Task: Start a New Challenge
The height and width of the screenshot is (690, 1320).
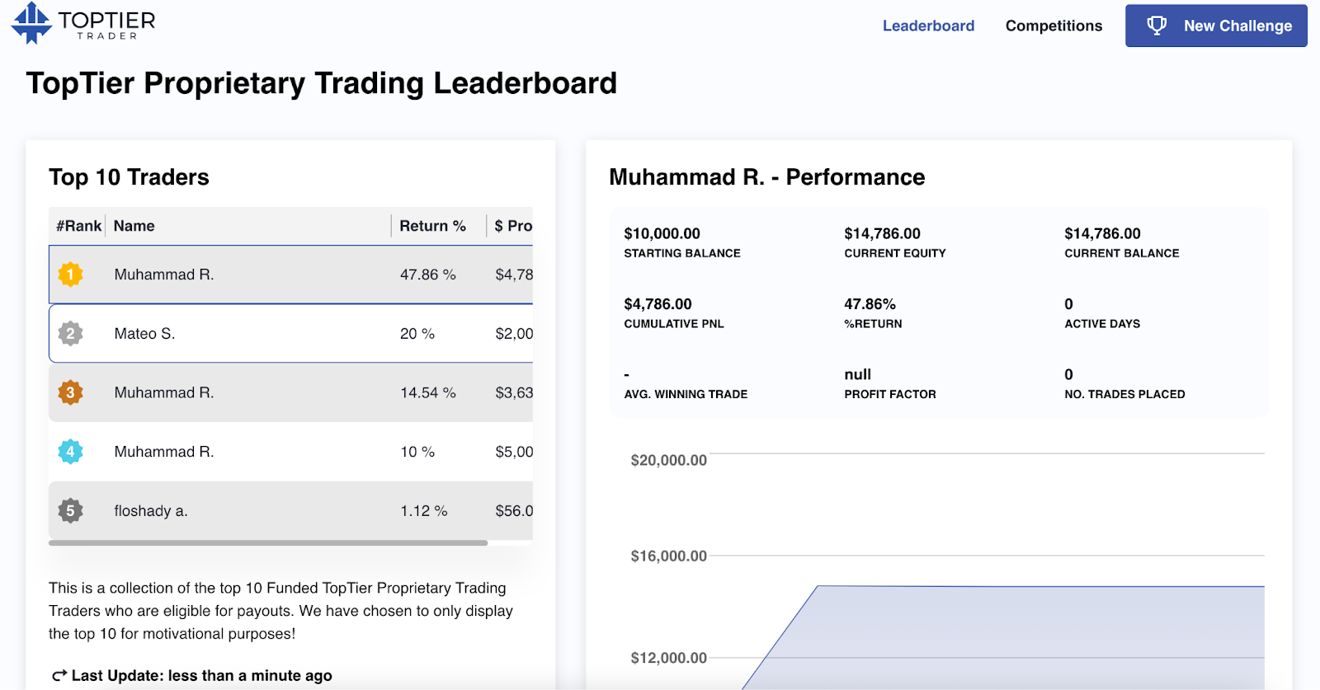Action: point(1216,26)
